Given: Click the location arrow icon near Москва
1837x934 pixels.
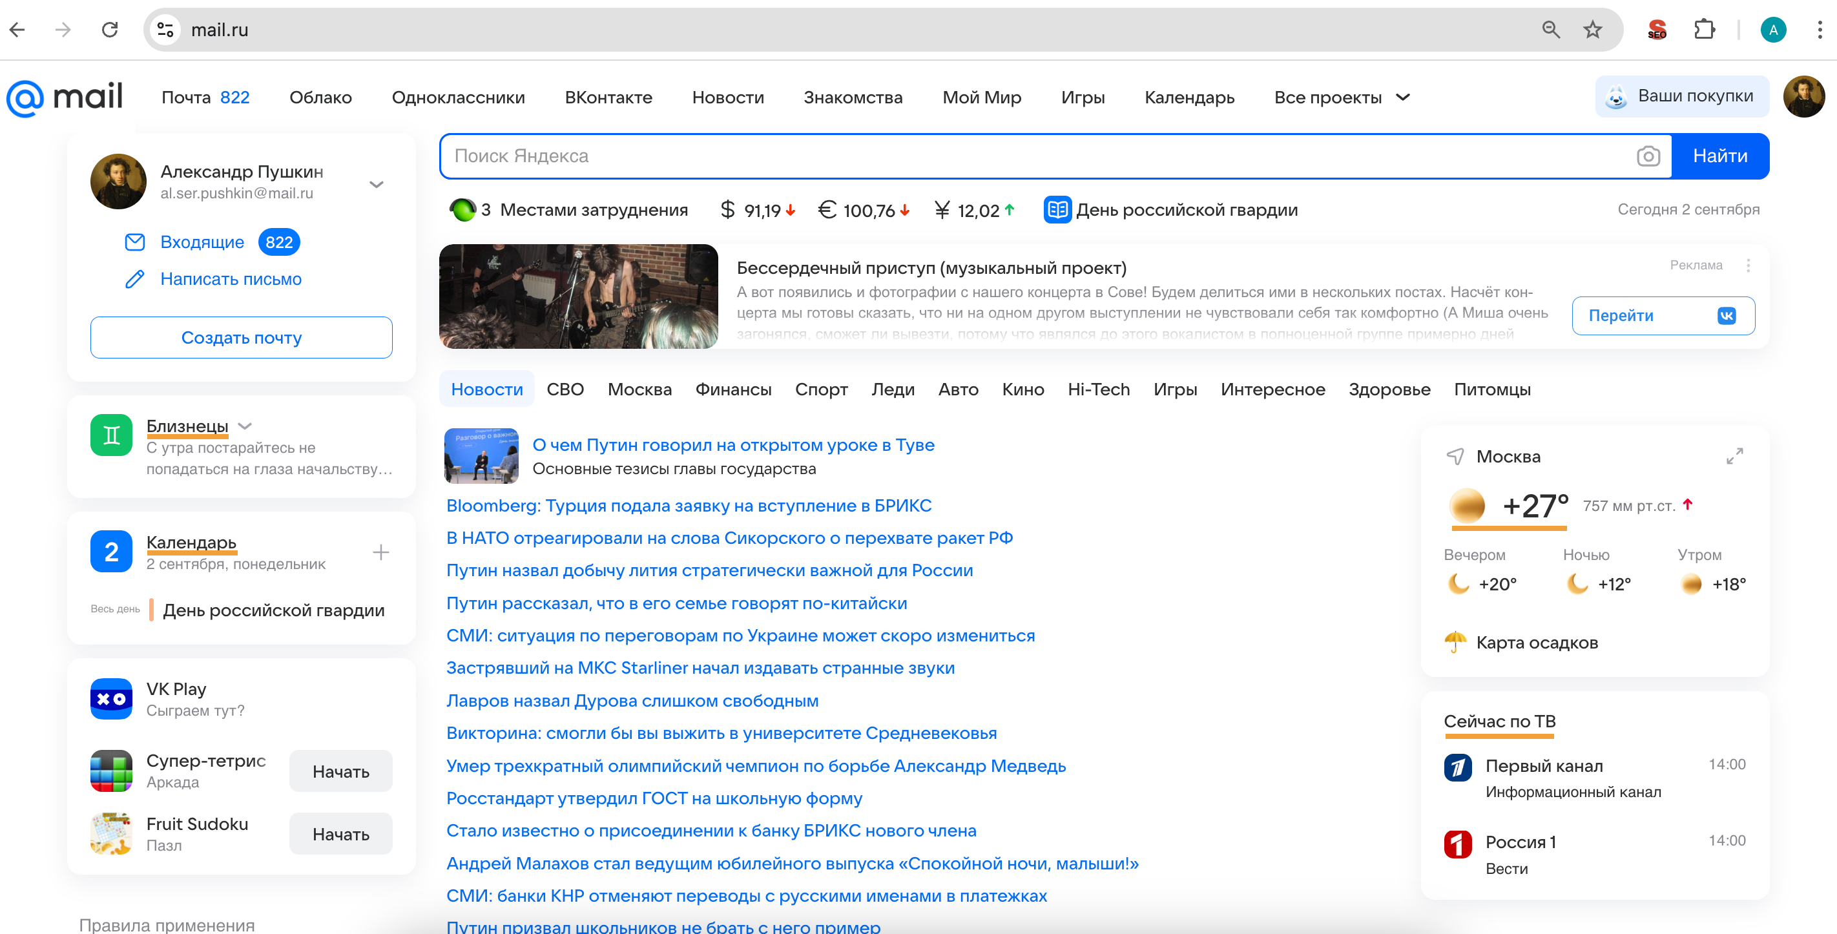Looking at the screenshot, I should 1455,456.
